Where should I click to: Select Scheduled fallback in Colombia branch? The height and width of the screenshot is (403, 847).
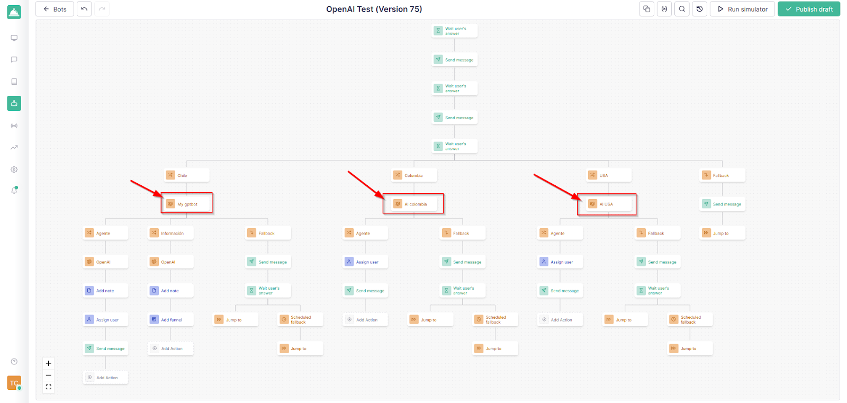point(495,320)
